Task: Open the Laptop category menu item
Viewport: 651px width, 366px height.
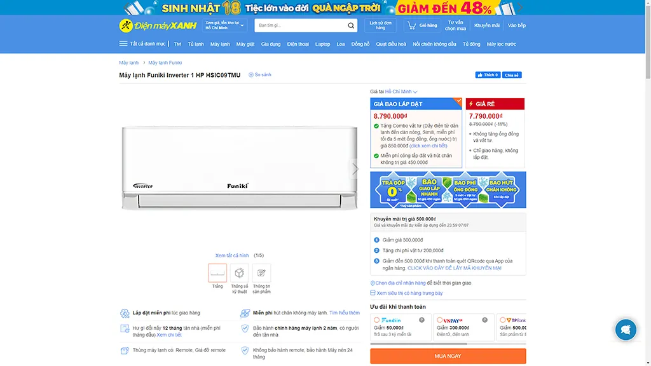Action: pos(322,44)
